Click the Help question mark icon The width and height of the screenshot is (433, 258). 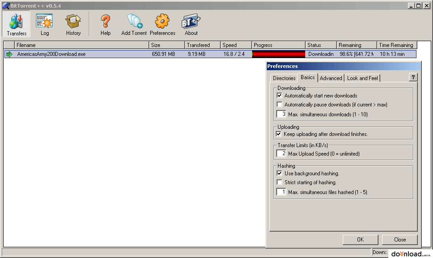click(x=105, y=21)
